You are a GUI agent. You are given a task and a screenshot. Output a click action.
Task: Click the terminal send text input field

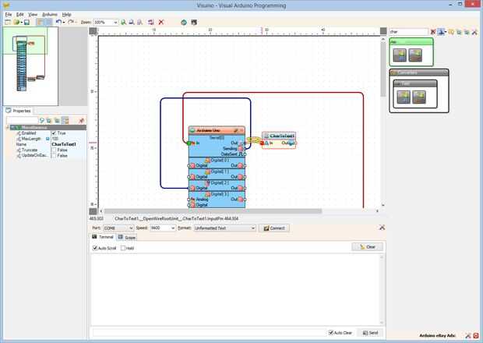coord(210,333)
